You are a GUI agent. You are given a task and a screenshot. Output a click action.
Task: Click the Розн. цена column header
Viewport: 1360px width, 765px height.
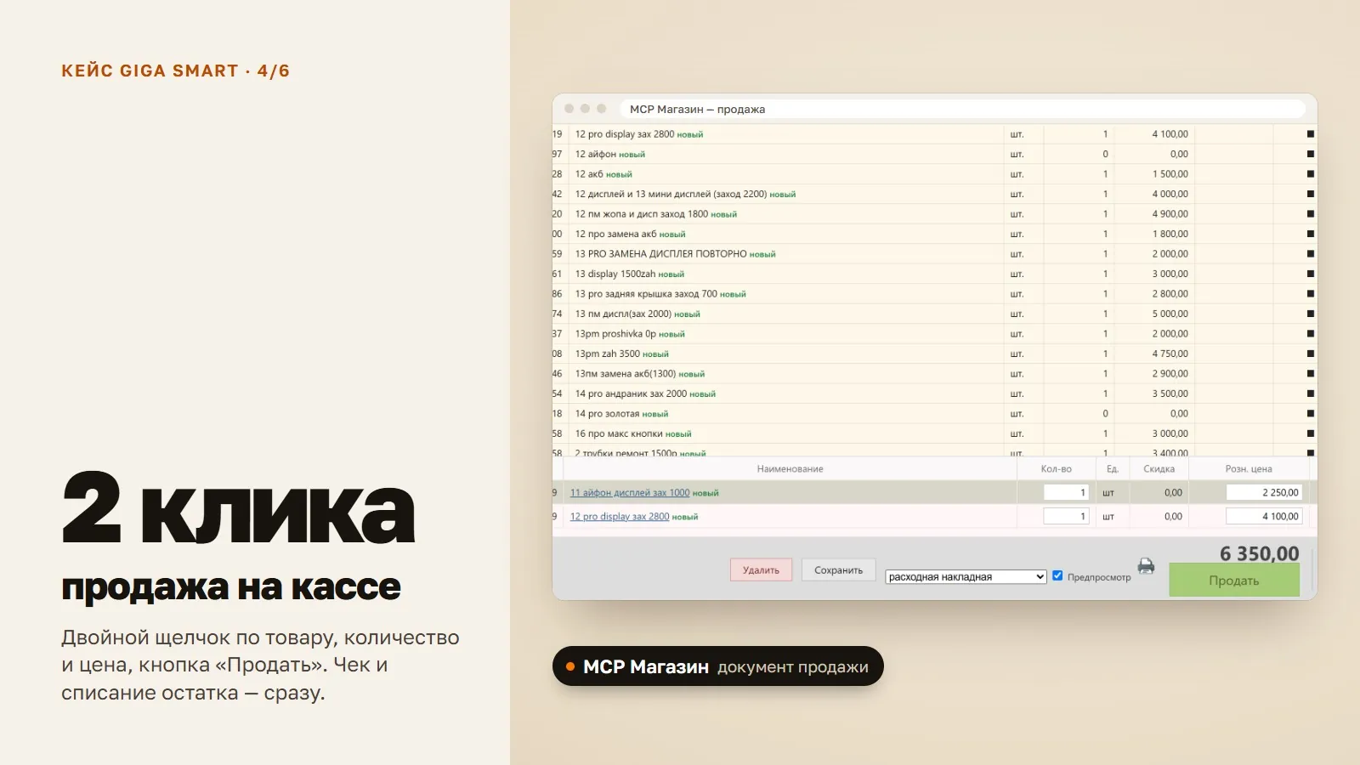[1249, 469]
